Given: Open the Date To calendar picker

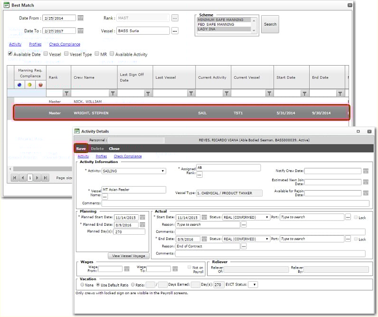Looking at the screenshot, I should point(80,31).
